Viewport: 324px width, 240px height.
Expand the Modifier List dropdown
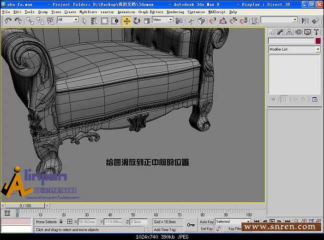[294, 49]
